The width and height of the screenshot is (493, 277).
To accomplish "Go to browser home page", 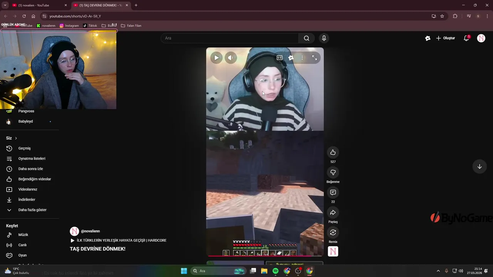I will [33, 16].
